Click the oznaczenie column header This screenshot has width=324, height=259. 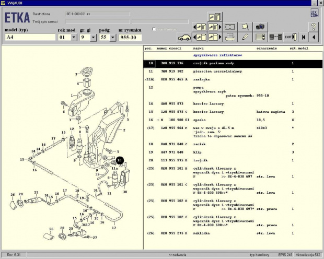[267, 49]
